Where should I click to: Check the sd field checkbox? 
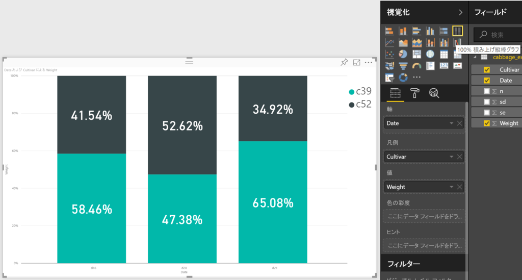click(487, 101)
